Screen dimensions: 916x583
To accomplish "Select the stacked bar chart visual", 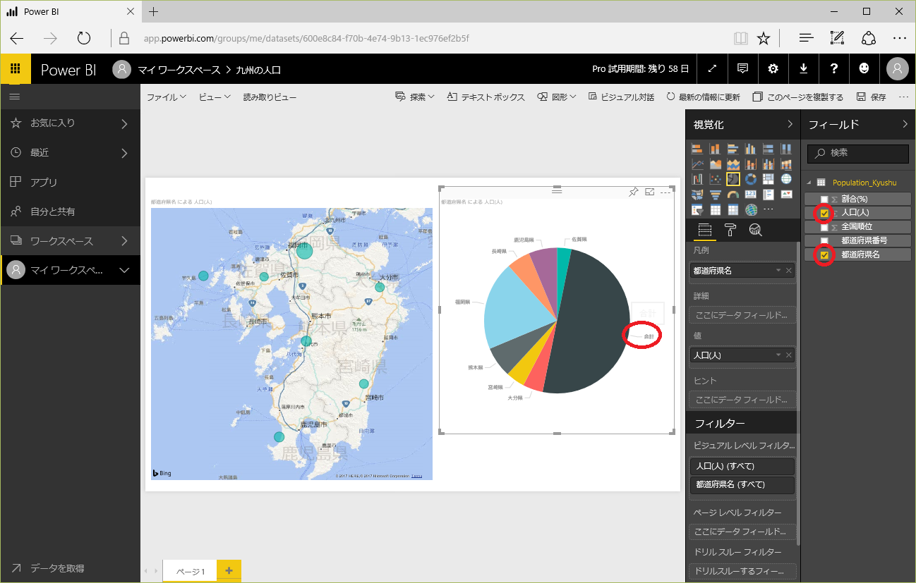I will coord(697,149).
